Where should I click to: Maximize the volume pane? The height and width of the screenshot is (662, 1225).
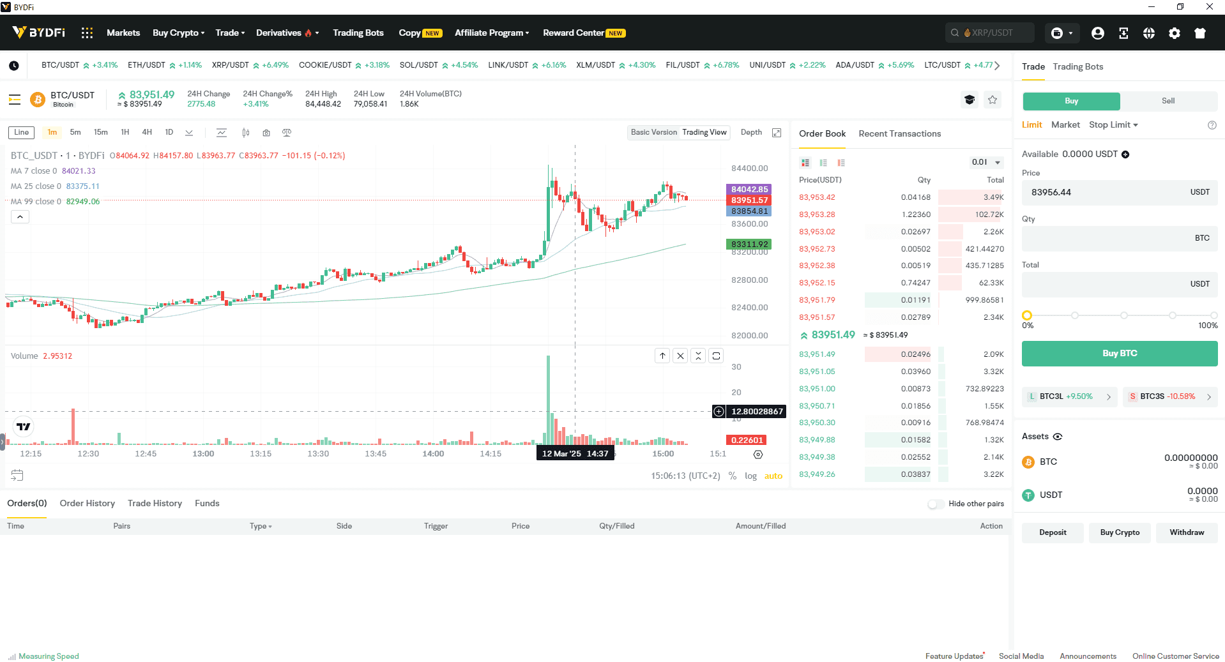point(717,356)
